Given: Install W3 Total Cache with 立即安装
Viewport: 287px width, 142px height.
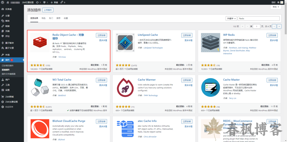Looking at the screenshot, I should 101,80.
